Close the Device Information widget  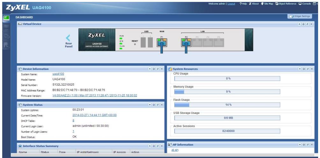point(162,69)
